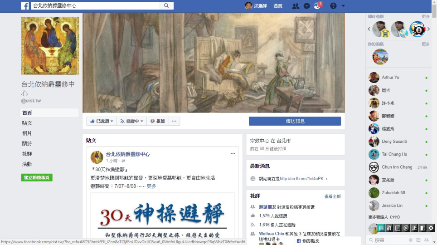Open the account menu dropdown arrow
Viewport: 437px width, 245px height.
pyautogui.click(x=343, y=6)
